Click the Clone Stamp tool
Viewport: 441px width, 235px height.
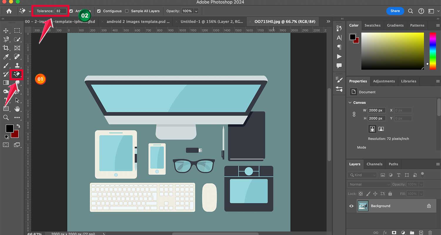17,65
